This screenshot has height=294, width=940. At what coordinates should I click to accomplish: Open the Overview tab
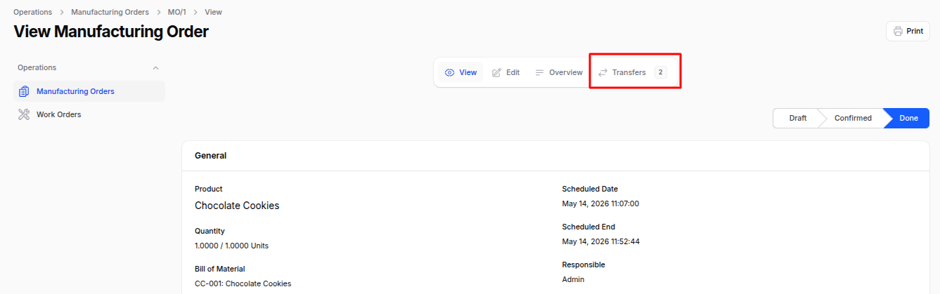[x=559, y=72]
